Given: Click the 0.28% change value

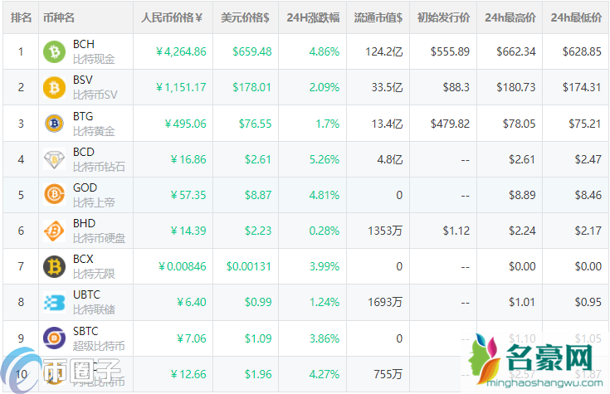Looking at the screenshot, I should [325, 231].
